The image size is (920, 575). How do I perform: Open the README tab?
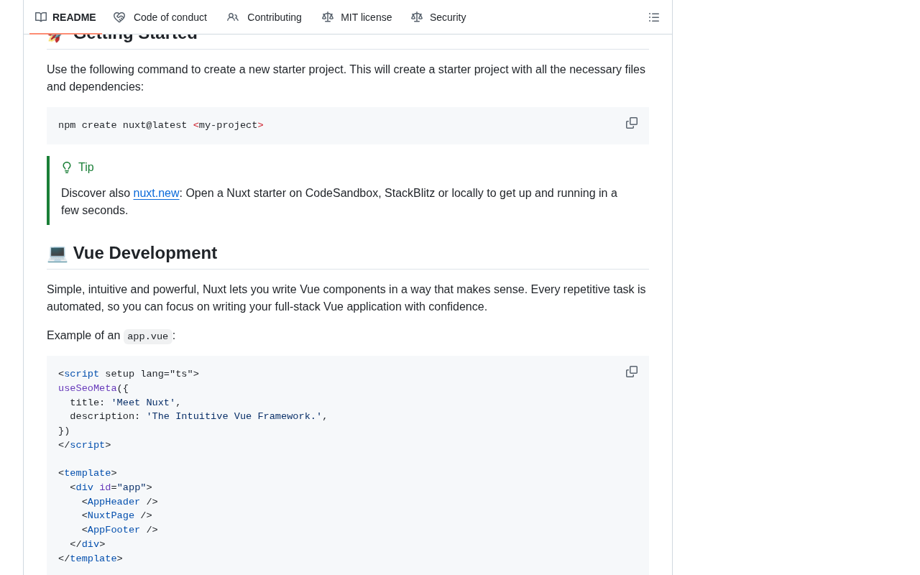tap(65, 17)
